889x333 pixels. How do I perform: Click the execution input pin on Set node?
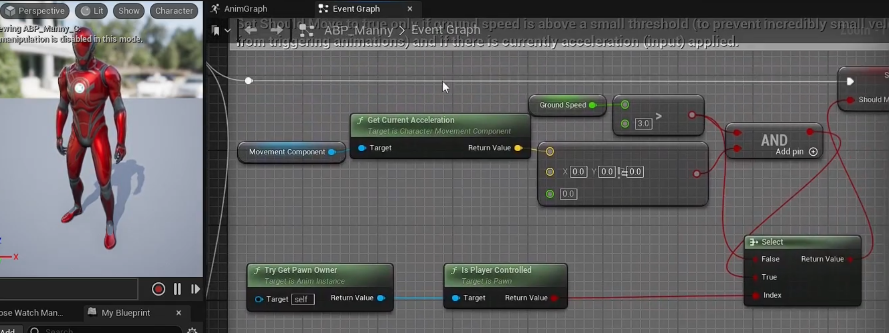pyautogui.click(x=850, y=81)
